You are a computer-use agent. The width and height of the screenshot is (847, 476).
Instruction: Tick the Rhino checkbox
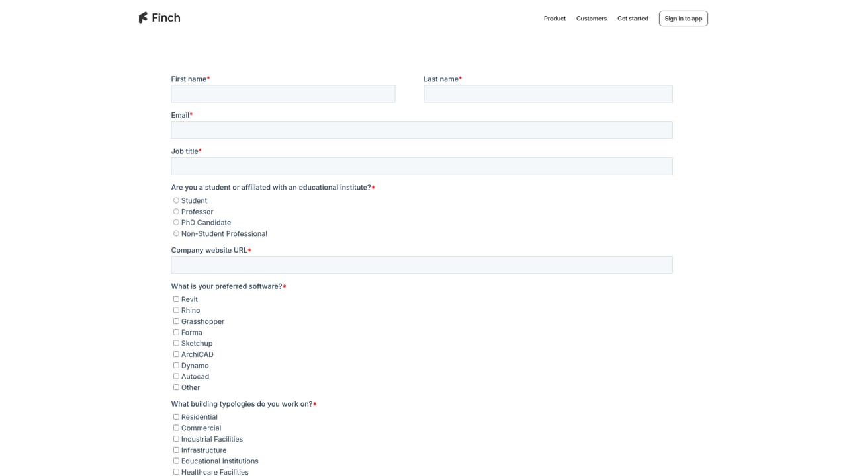coord(176,310)
